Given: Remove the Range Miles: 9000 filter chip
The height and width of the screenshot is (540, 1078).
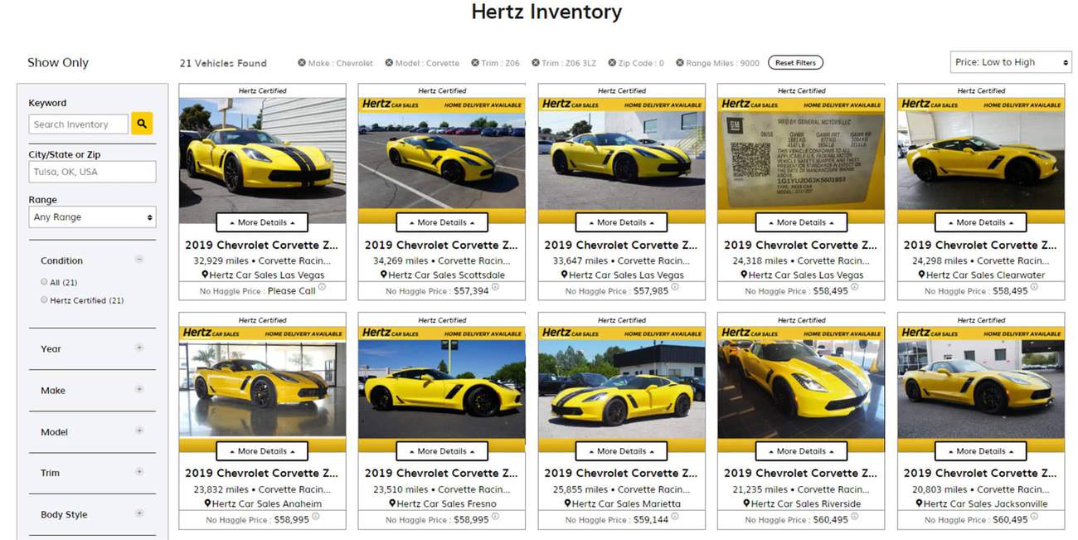Looking at the screenshot, I should tap(680, 63).
